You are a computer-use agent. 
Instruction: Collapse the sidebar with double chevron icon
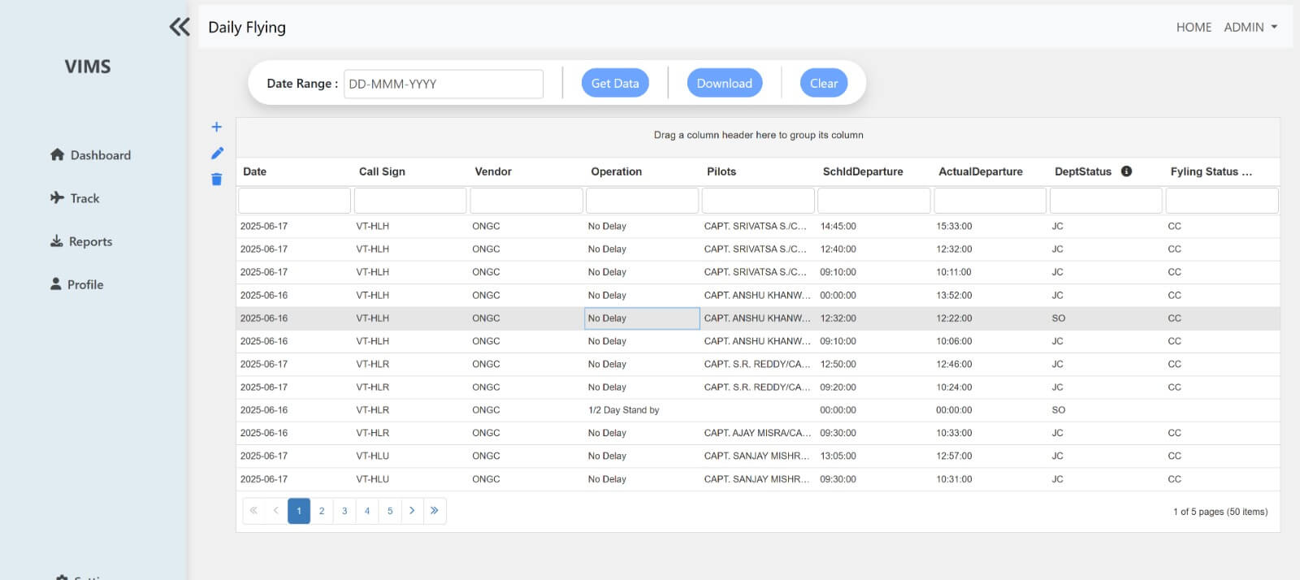180,27
